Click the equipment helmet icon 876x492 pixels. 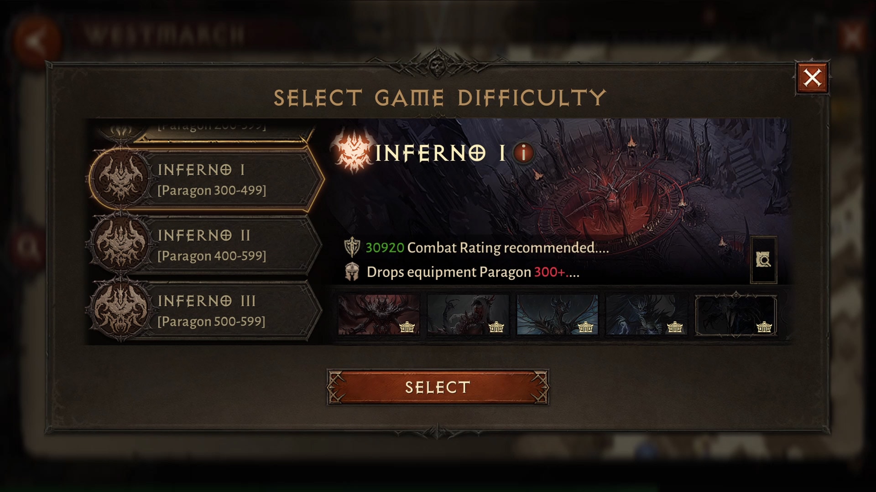coord(352,272)
